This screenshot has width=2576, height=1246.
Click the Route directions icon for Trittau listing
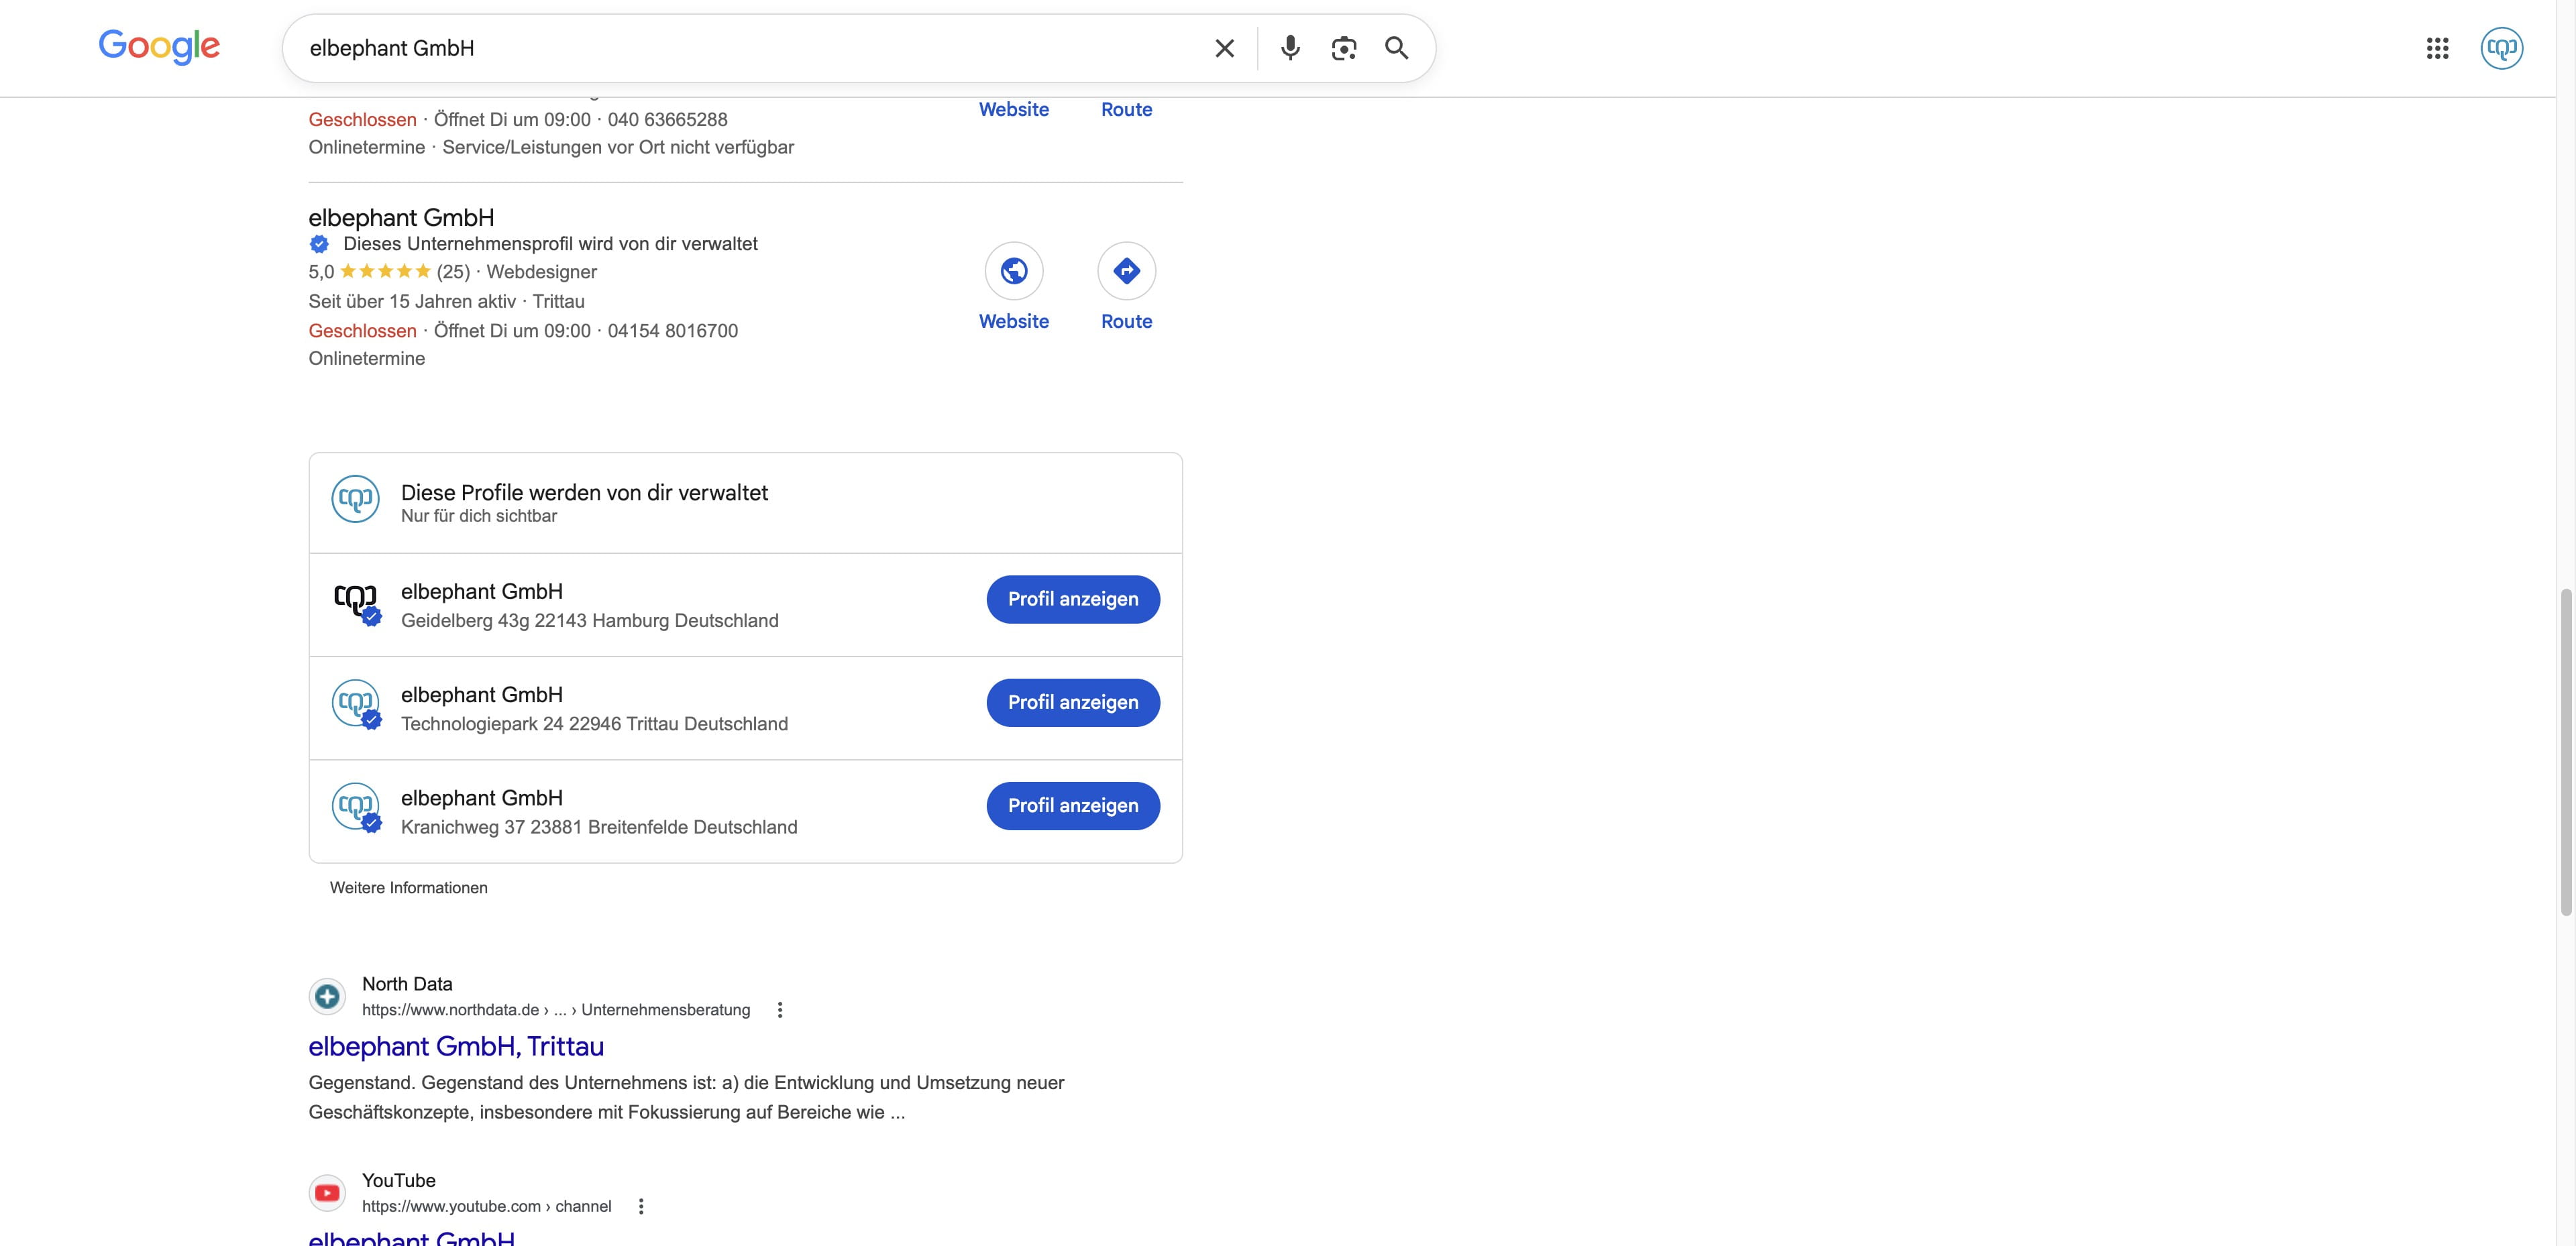(x=1127, y=271)
